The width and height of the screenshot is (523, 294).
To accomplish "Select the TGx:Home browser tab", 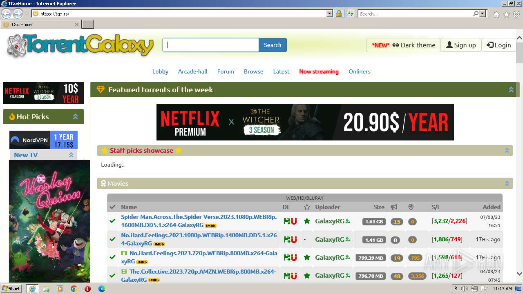I will tap(40, 24).
